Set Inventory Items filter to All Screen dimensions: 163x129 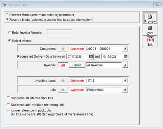63,81
